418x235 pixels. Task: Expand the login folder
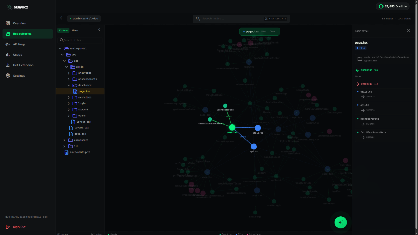(x=69, y=103)
